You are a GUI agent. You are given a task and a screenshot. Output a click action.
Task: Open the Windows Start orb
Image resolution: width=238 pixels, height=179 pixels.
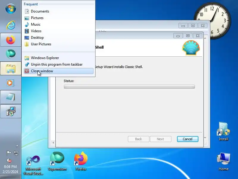11,8
